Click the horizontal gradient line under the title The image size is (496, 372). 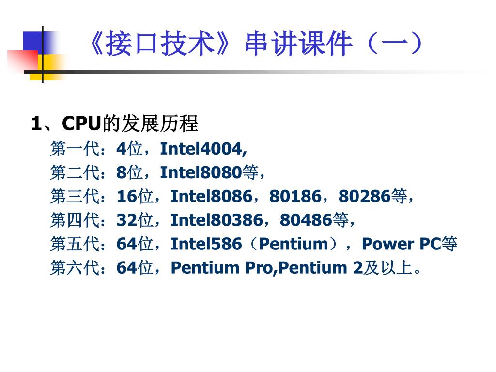[253, 72]
